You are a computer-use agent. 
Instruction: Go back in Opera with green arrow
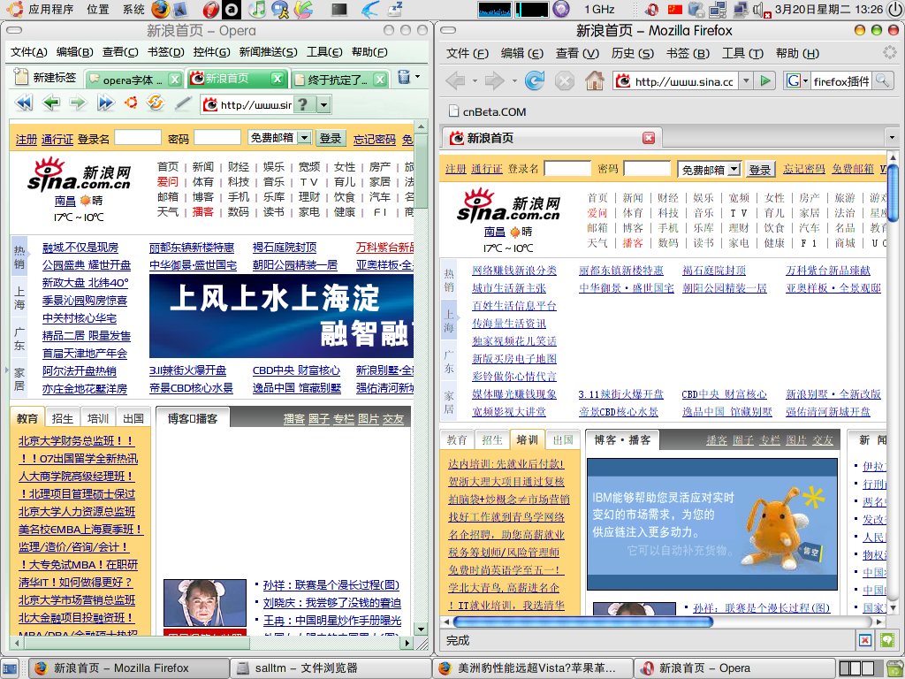(51, 103)
